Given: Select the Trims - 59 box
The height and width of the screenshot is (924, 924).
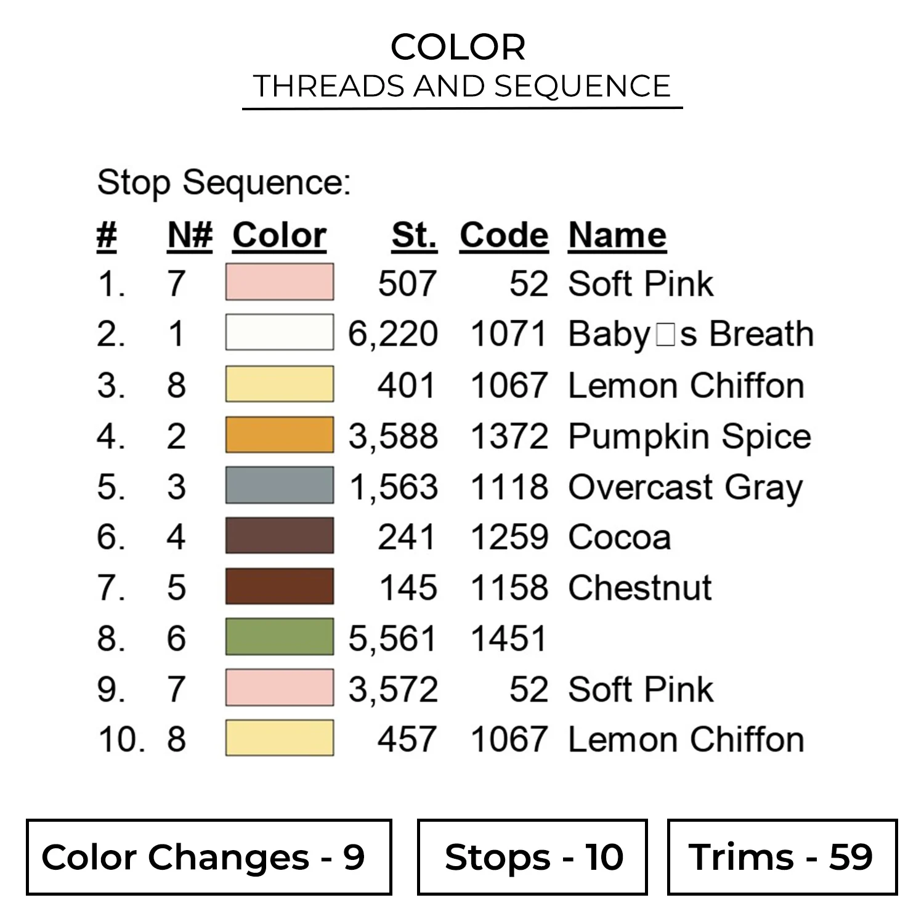Looking at the screenshot, I should point(782,857).
